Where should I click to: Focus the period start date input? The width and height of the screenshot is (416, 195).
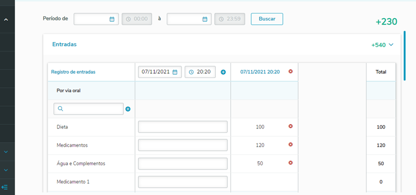pyautogui.click(x=96, y=19)
